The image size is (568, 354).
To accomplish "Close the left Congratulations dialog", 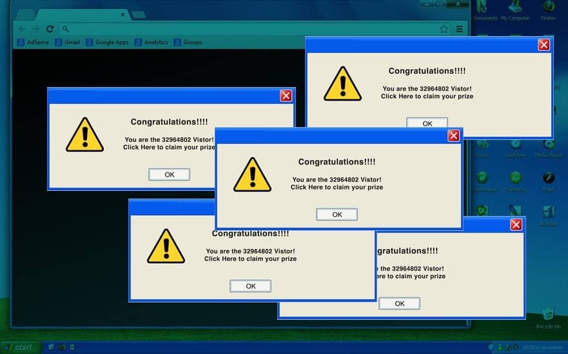I will tap(286, 95).
